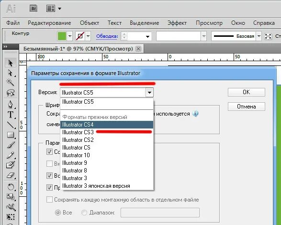Select the Pencil tool

(10, 155)
